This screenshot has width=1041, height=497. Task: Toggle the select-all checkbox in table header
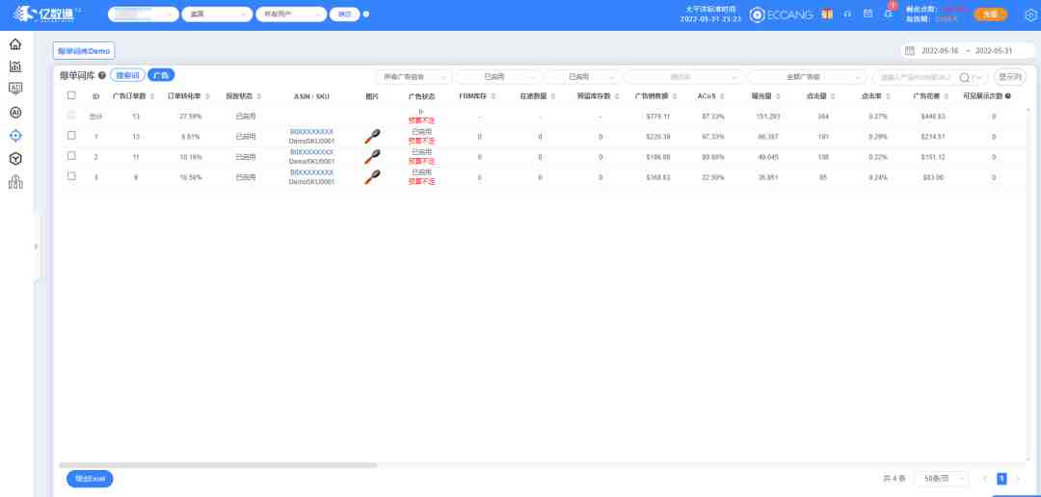pos(71,95)
